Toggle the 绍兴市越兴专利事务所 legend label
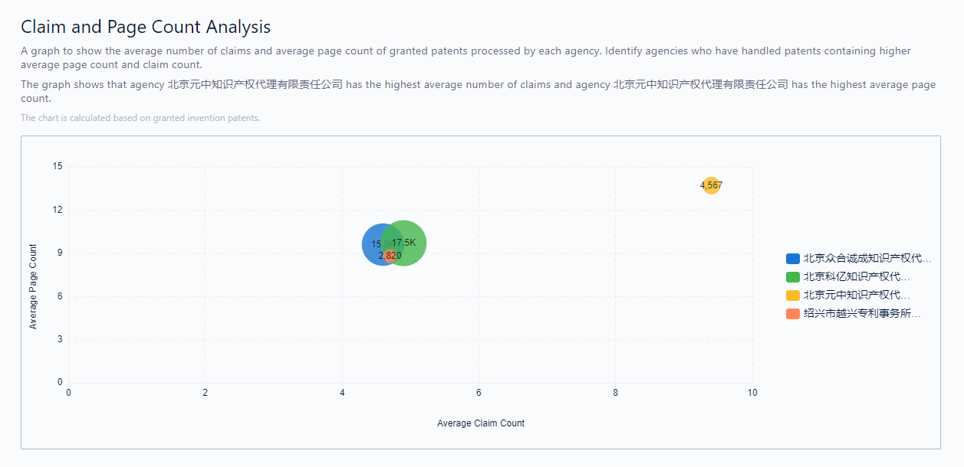964x467 pixels. [862, 314]
